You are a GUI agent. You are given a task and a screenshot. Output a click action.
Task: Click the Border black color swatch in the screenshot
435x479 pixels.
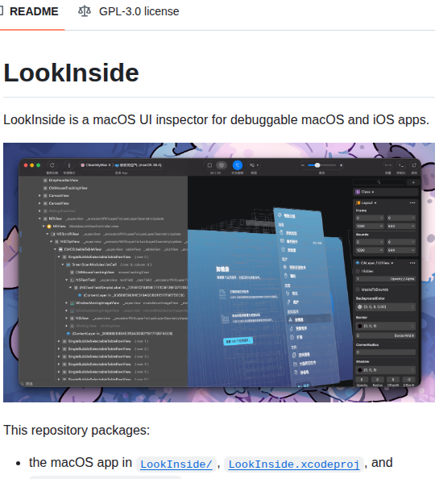pyautogui.click(x=359, y=327)
